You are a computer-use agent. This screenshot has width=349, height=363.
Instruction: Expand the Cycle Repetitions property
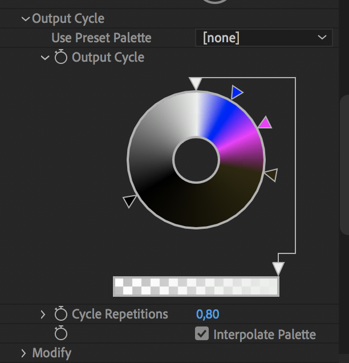[x=43, y=314]
